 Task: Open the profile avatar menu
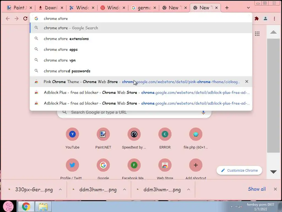[265, 18]
